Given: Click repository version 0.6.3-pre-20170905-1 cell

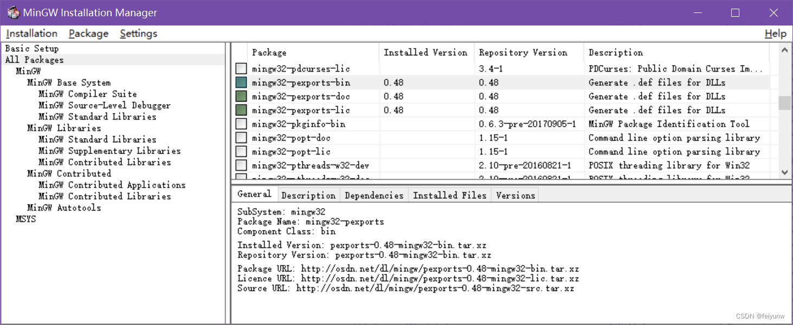Looking at the screenshot, I should pos(527,124).
